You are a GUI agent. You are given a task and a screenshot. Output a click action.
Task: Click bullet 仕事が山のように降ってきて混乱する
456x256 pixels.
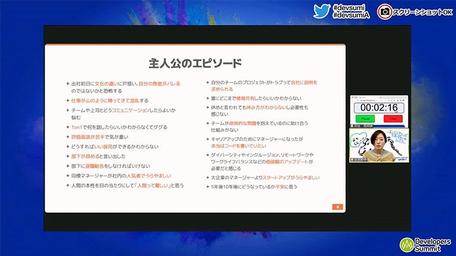110,101
